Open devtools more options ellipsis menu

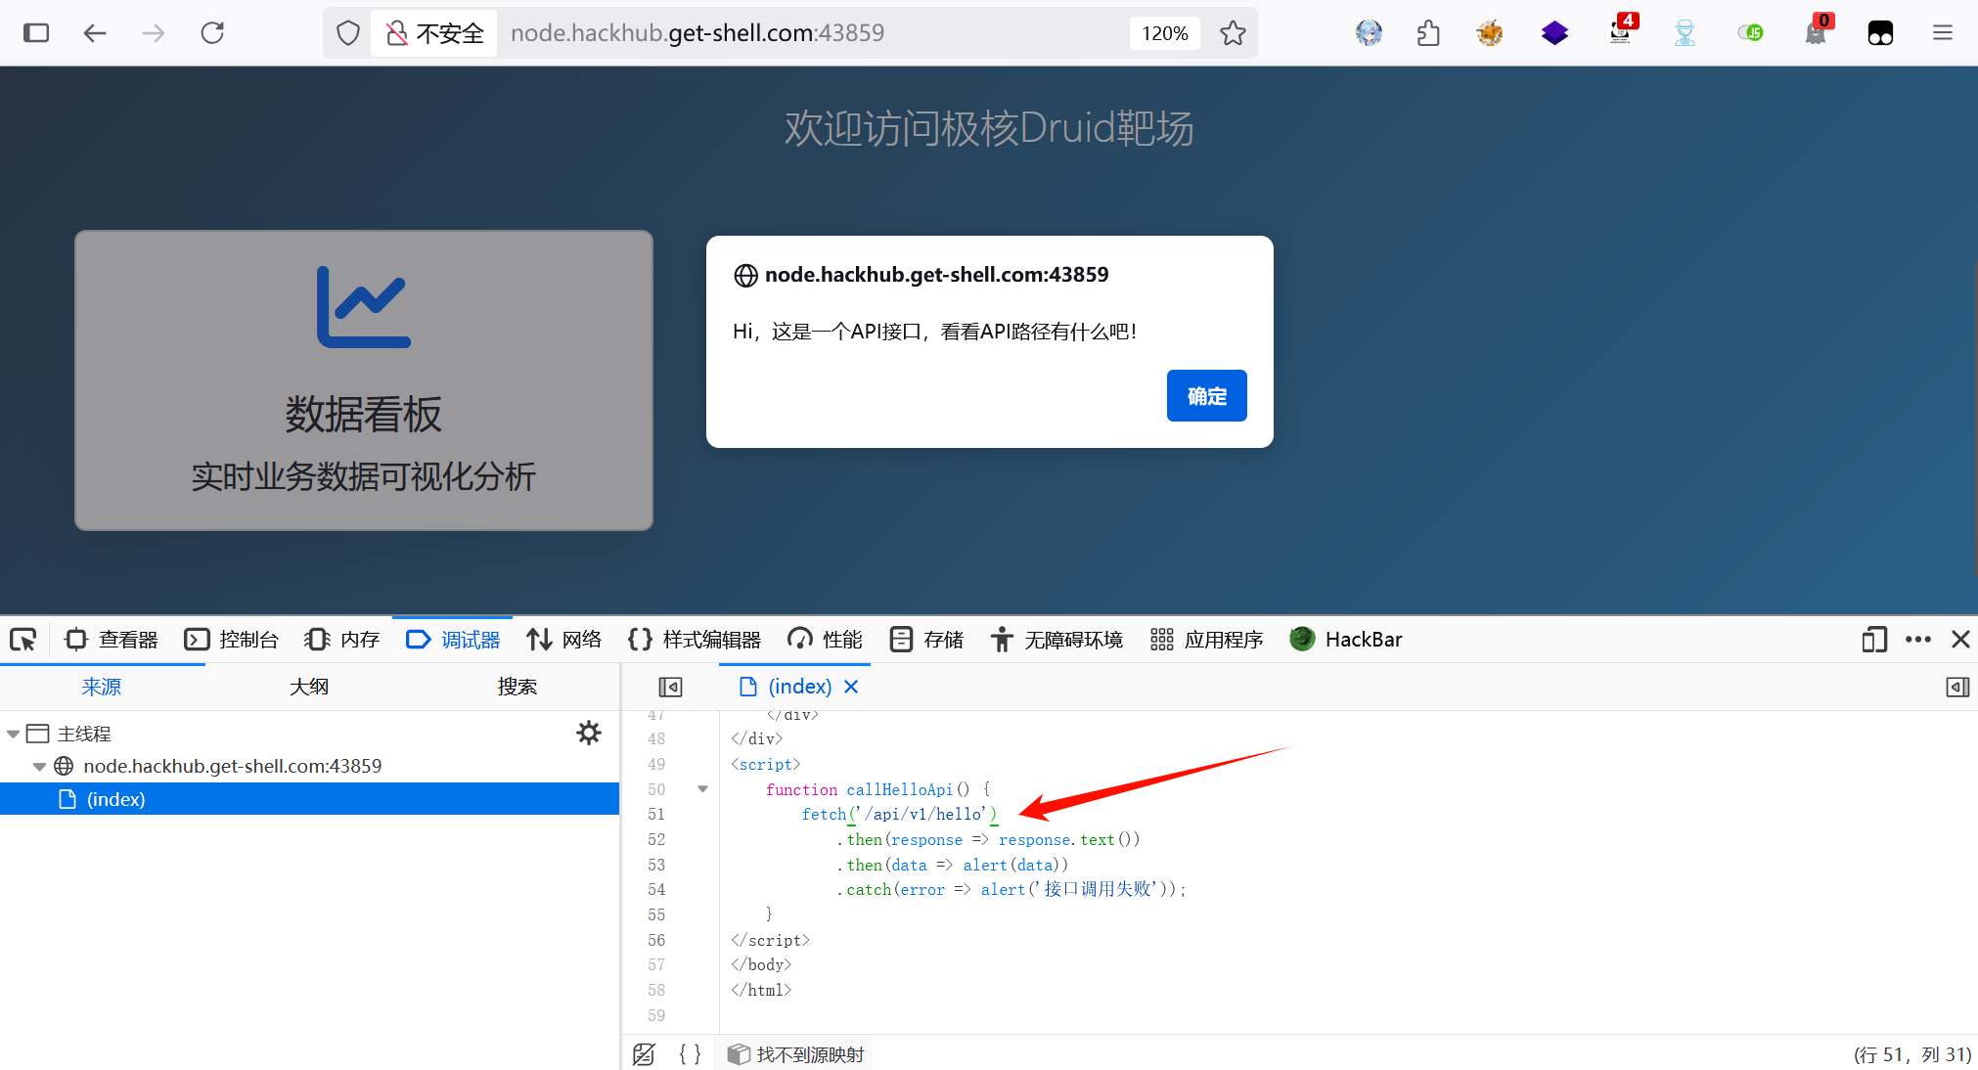(1917, 640)
